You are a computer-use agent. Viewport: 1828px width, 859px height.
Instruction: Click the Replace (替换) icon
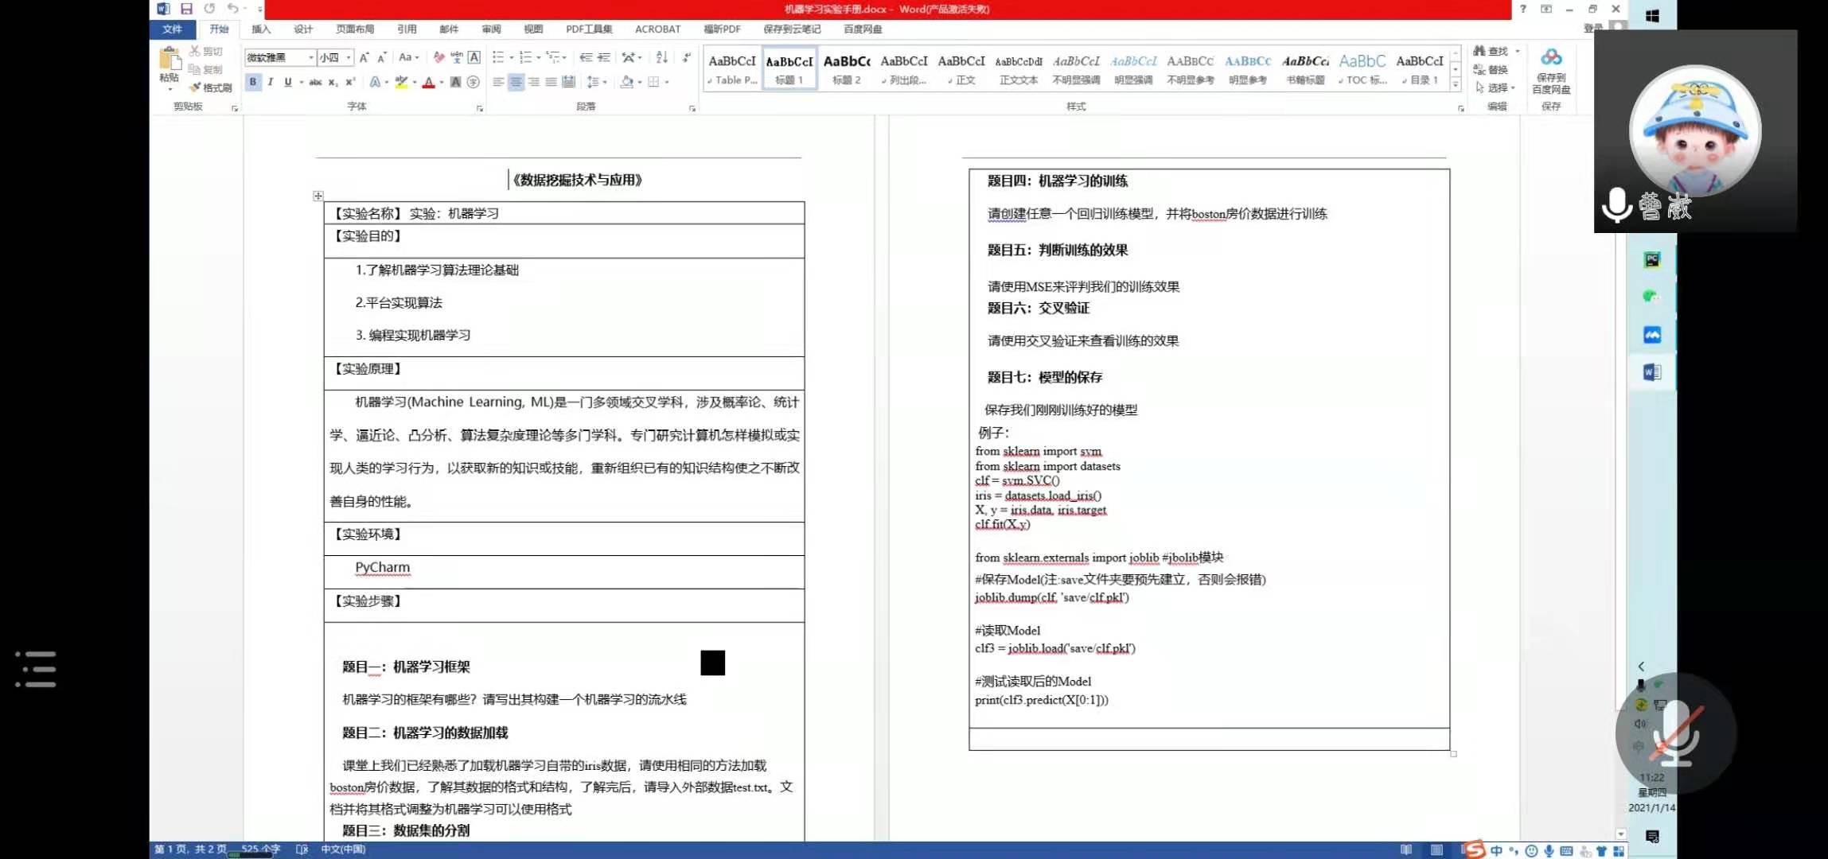pyautogui.click(x=1491, y=70)
